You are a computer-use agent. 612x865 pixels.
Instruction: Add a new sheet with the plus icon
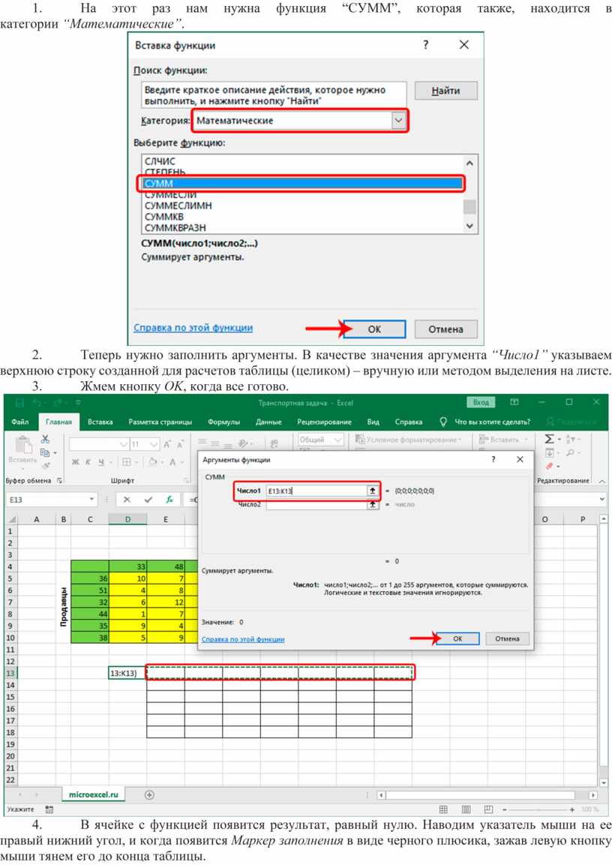[x=148, y=795]
